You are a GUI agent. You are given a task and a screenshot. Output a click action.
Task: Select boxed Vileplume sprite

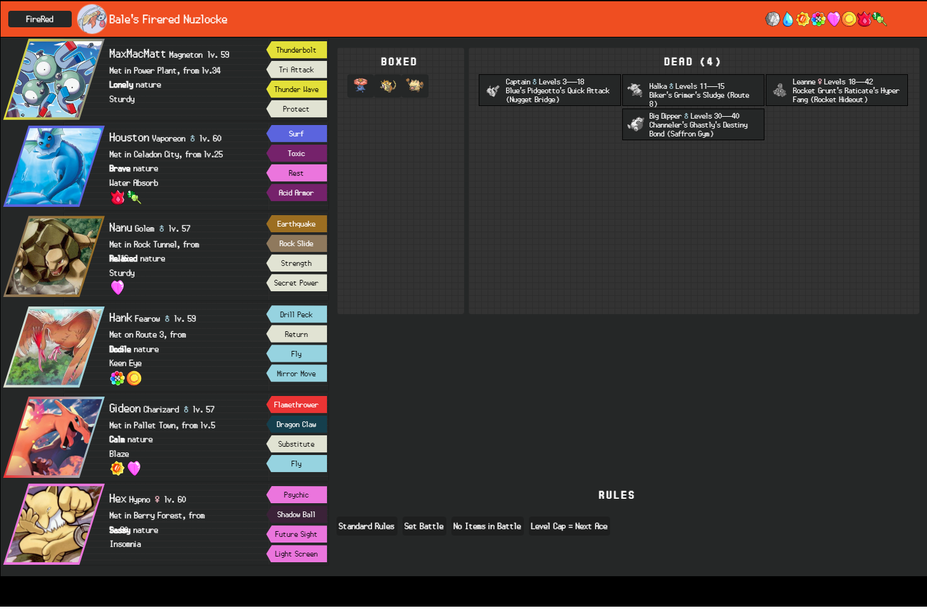361,85
